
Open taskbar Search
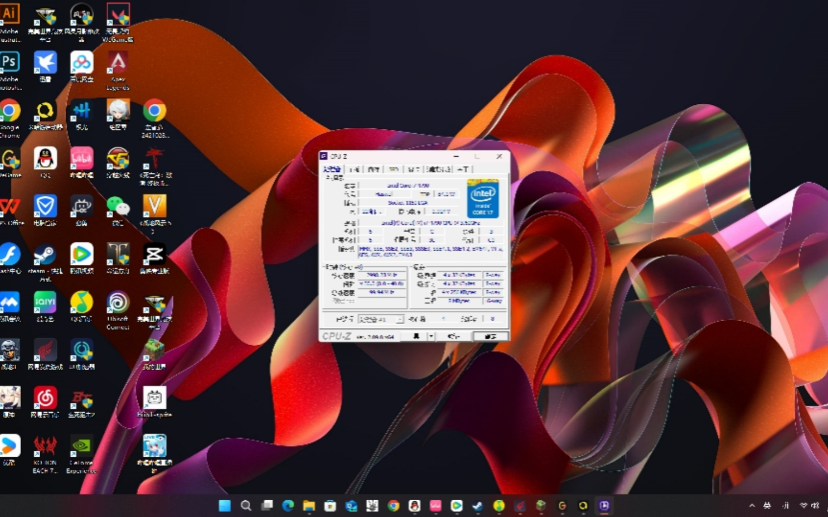246,506
